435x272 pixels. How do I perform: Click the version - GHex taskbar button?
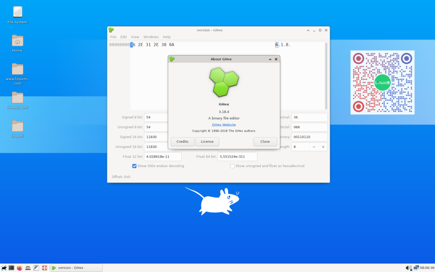(76, 268)
